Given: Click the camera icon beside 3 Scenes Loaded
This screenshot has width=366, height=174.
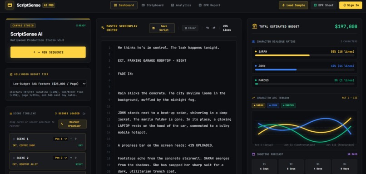Looking at the screenshot, I should [x=84, y=114].
